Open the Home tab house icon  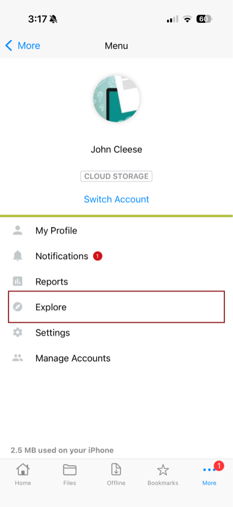tap(23, 469)
